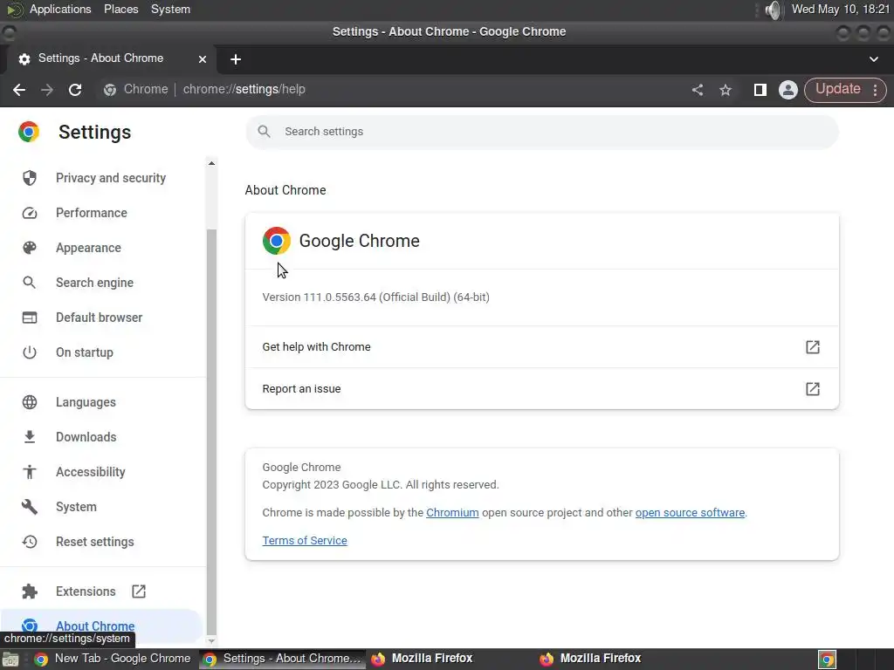The image size is (894, 670).
Task: Open the profile avatar menu
Action: tap(788, 90)
